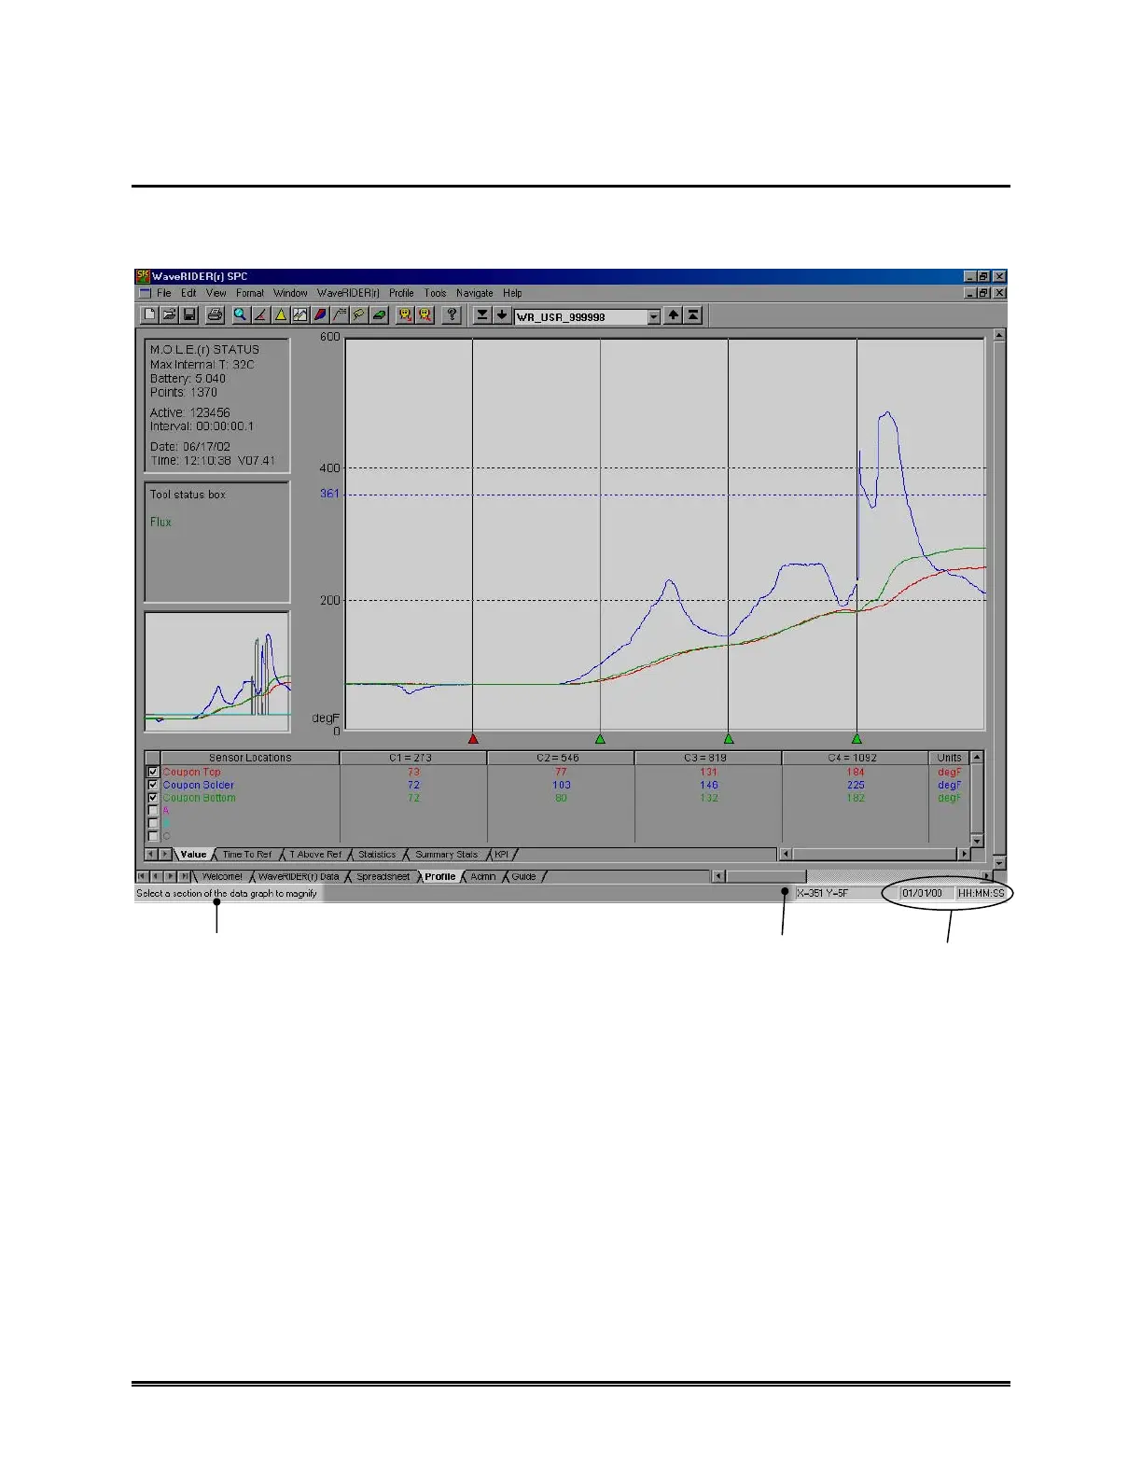Screen dimensions: 1142x1478
Task: Go to the Spreadsheet worksheet tab
Action: coord(383,877)
